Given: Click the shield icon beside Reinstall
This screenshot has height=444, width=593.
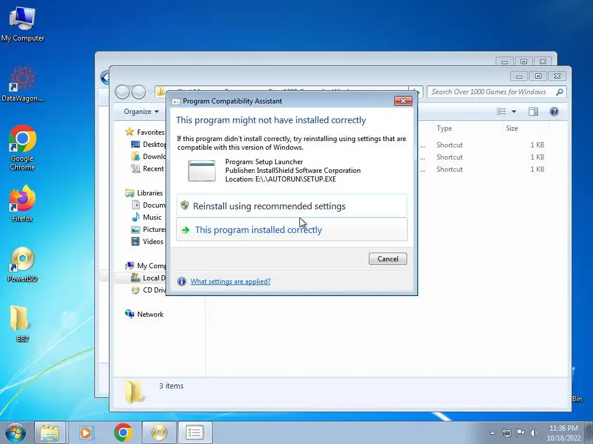Looking at the screenshot, I should 185,205.
